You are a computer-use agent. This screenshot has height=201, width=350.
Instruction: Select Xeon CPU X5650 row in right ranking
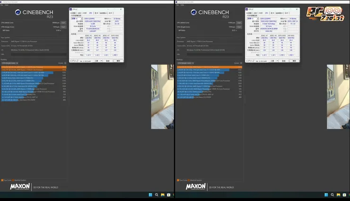[210, 97]
